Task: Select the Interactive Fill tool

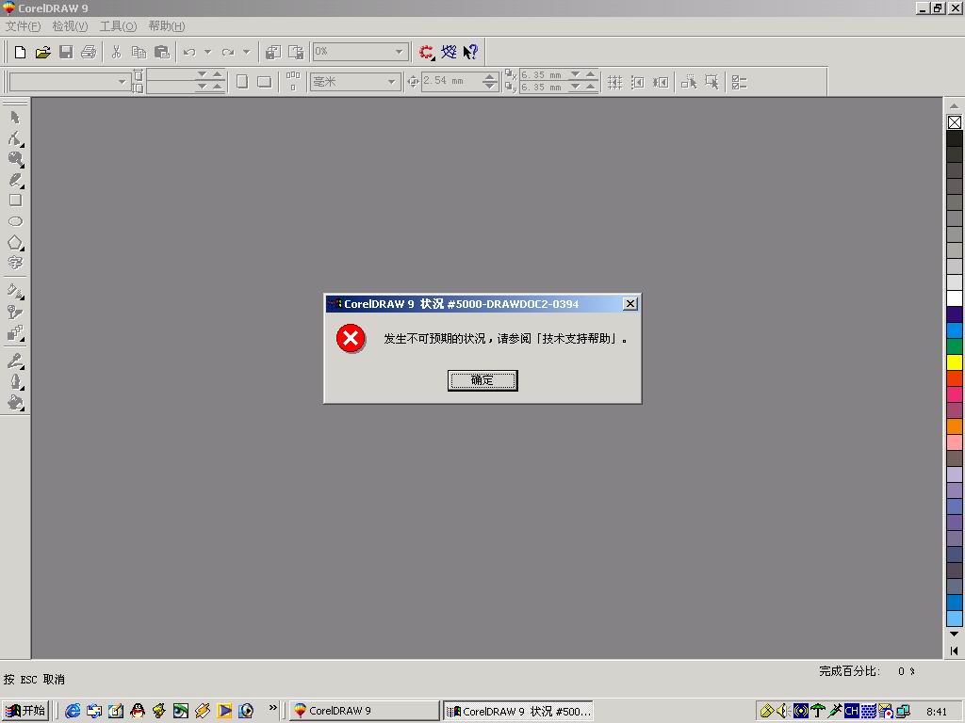Action: [15, 291]
